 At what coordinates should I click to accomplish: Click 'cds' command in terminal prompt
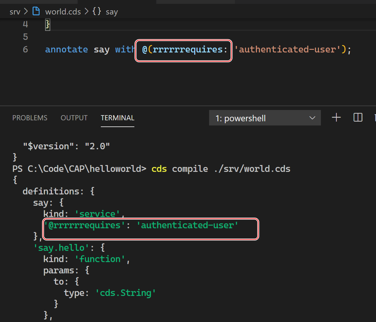[159, 169]
